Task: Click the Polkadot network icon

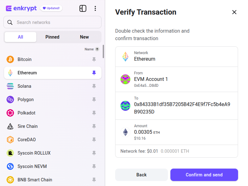Action: (10, 113)
